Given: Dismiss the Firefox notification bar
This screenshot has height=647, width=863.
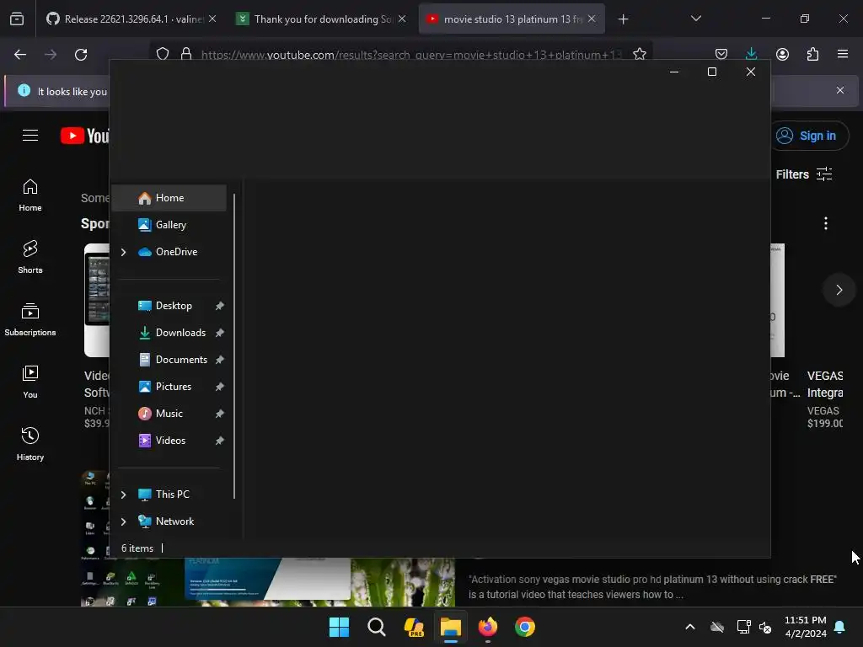Looking at the screenshot, I should (x=840, y=90).
